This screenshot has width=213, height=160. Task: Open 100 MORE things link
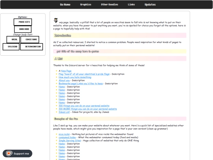coord(88,109)
